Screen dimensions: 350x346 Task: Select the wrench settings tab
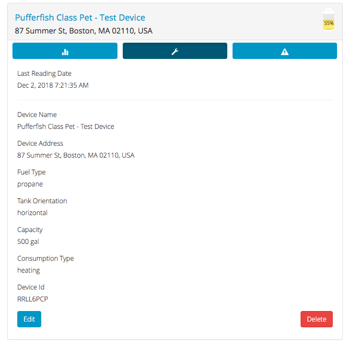pos(175,51)
